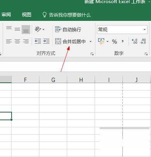
Task: Click 合并后居中 merge button
Action: [70, 41]
